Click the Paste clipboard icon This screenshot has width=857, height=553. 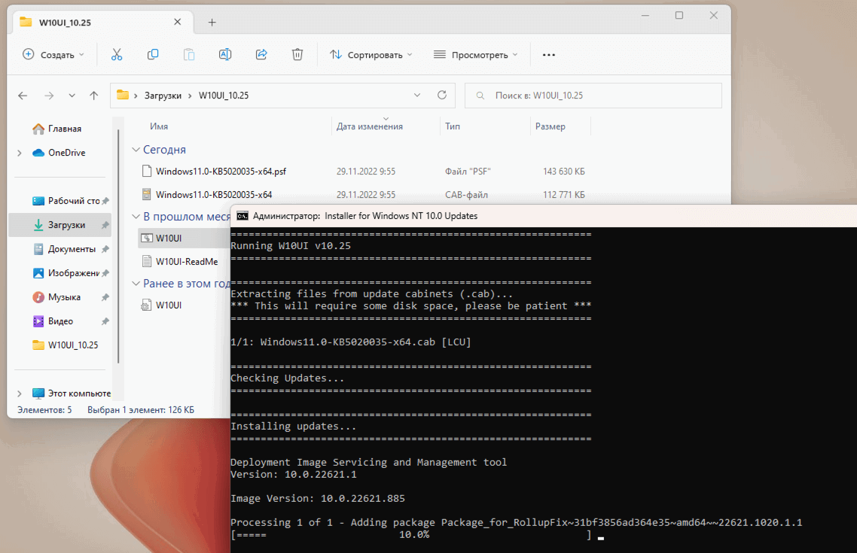tap(189, 55)
